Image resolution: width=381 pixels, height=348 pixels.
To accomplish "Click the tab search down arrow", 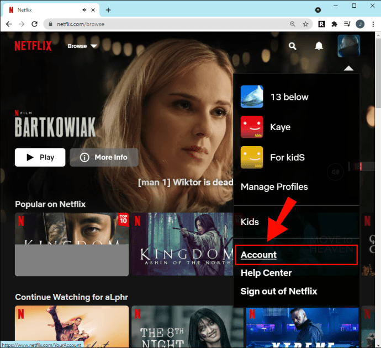I will [x=318, y=10].
